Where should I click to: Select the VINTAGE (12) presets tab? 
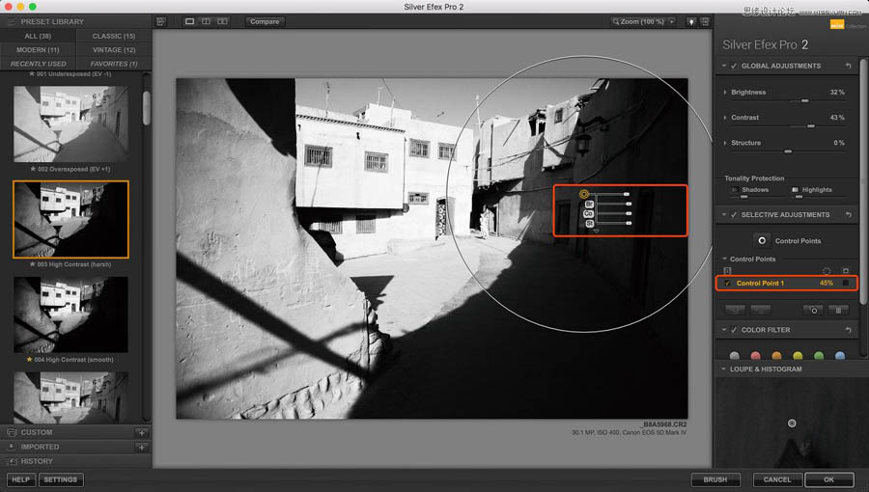114,50
